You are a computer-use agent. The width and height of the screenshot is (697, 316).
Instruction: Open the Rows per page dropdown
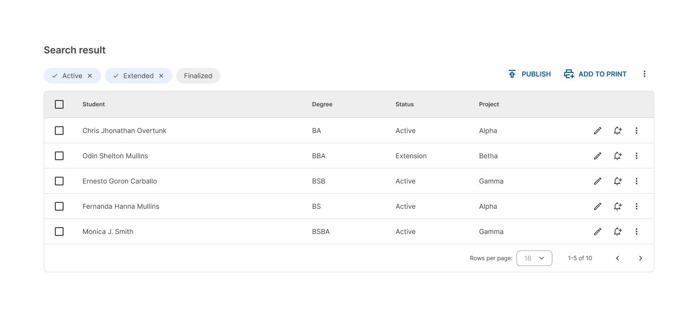(x=534, y=258)
